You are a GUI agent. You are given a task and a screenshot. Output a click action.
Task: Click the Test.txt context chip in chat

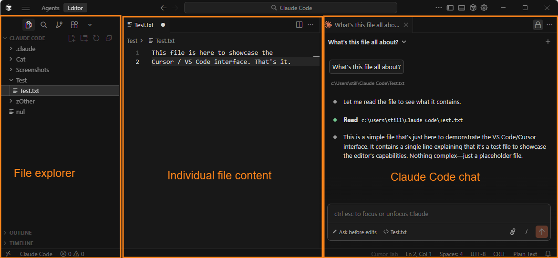pos(395,232)
